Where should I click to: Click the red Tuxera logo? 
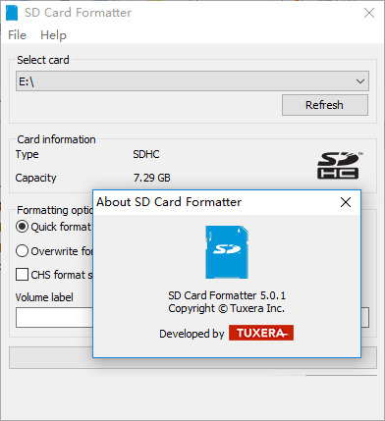(x=261, y=333)
